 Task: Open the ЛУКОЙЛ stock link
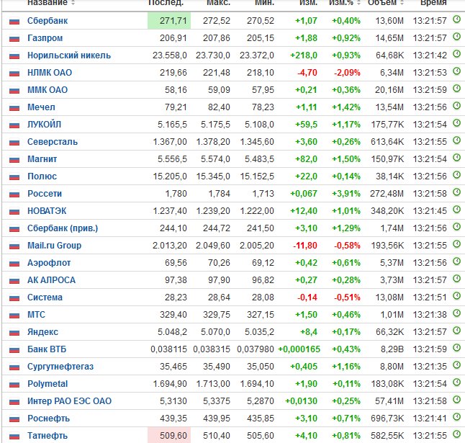coord(44,125)
